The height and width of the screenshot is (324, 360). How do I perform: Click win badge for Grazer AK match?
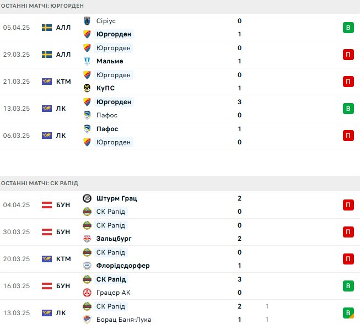click(x=348, y=286)
